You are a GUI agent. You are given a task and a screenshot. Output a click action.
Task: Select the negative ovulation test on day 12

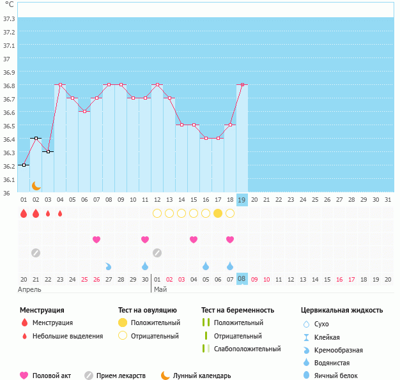[157, 213]
